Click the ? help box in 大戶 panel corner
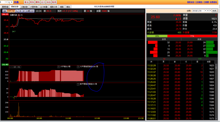The image size is (220, 122). click(11, 67)
